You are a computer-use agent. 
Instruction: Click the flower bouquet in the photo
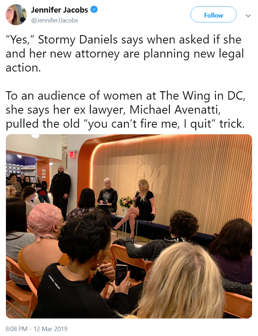pos(126,202)
